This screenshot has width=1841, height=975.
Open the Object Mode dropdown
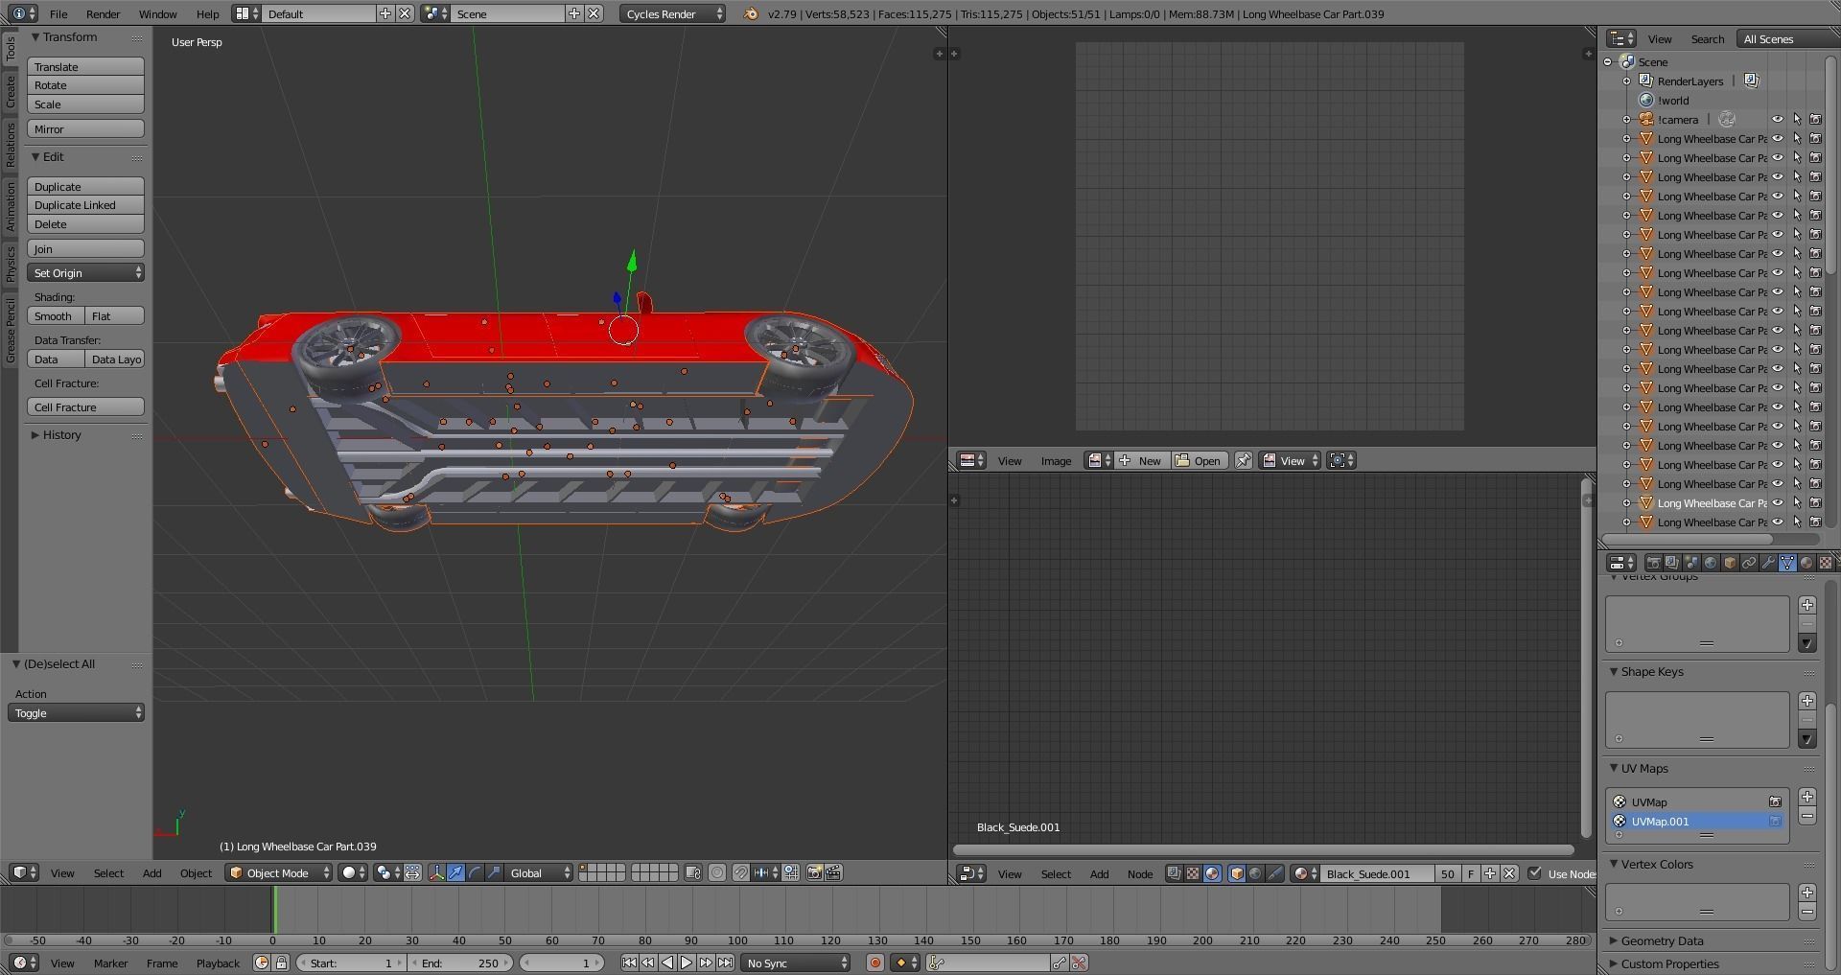(278, 872)
